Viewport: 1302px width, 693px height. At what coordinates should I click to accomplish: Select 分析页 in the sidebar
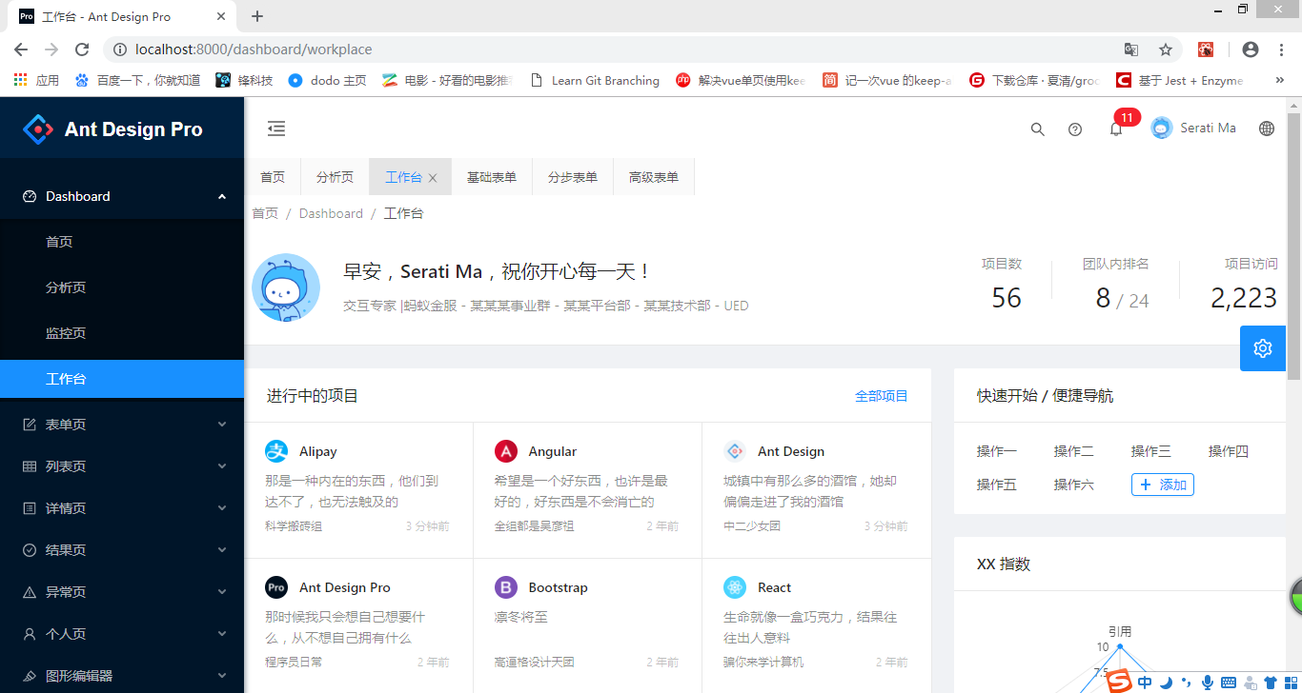[122, 287]
